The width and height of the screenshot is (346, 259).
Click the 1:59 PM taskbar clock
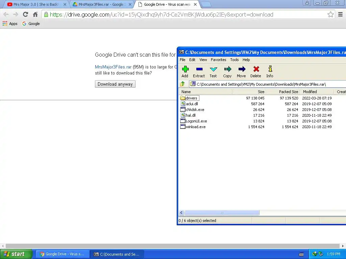tap(333, 254)
